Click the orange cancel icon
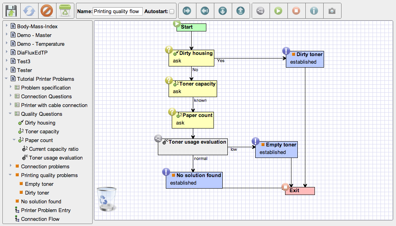 point(47,11)
